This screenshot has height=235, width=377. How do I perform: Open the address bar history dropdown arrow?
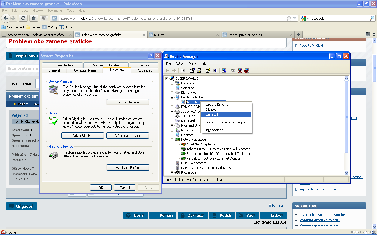click(295, 18)
